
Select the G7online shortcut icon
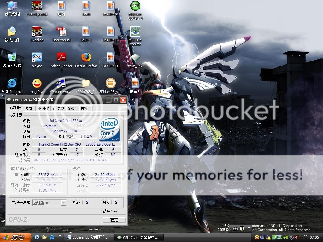37,34
